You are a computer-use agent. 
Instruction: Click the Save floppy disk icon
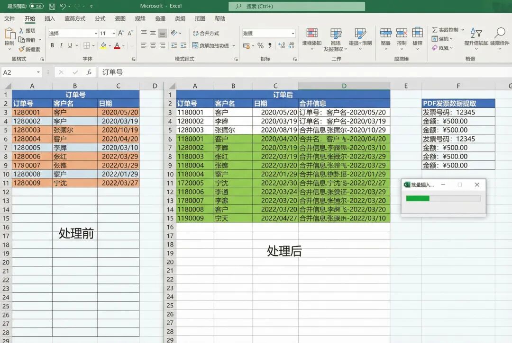[x=52, y=6]
